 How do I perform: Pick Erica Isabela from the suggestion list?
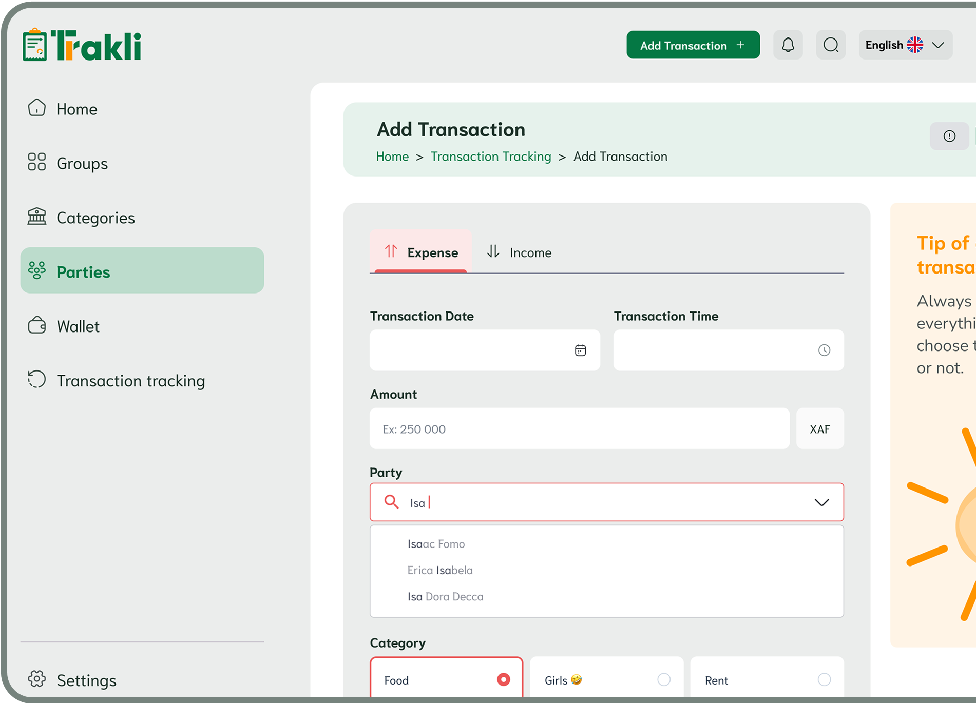pyautogui.click(x=440, y=570)
